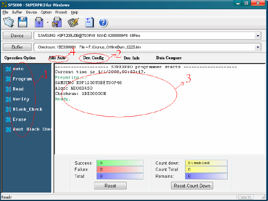This screenshot has width=268, height=201.
Task: Click the load project clipboard icon
Action: pyautogui.click(x=39, y=22)
